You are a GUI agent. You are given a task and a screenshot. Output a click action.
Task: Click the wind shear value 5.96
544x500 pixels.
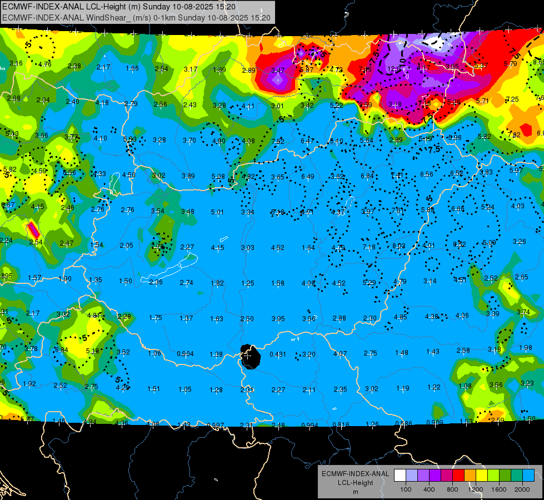click(455, 138)
